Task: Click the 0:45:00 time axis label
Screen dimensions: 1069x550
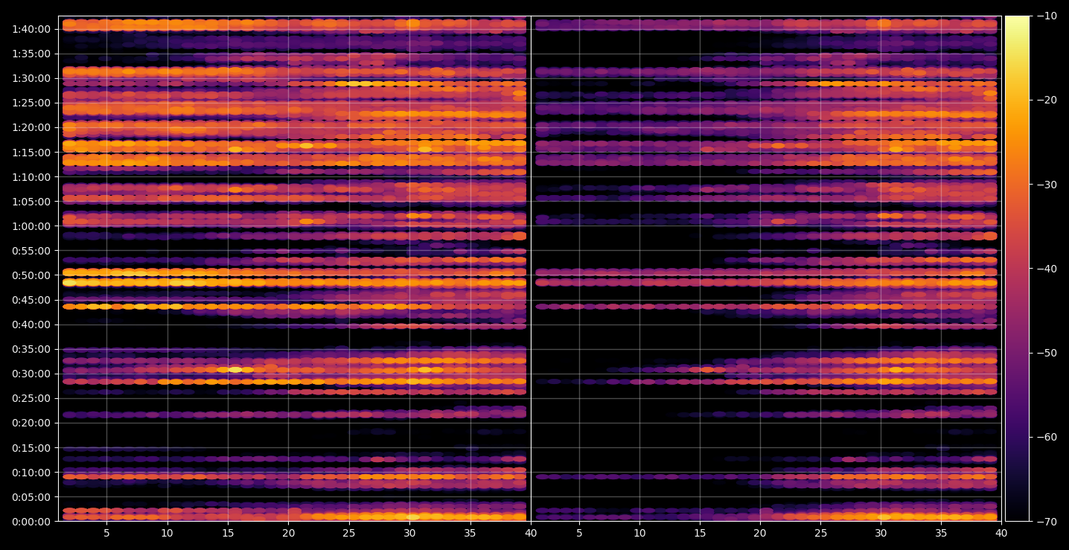Action: pos(31,300)
